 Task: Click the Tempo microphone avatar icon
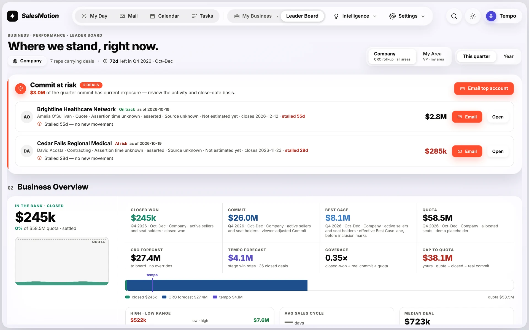coord(491,16)
